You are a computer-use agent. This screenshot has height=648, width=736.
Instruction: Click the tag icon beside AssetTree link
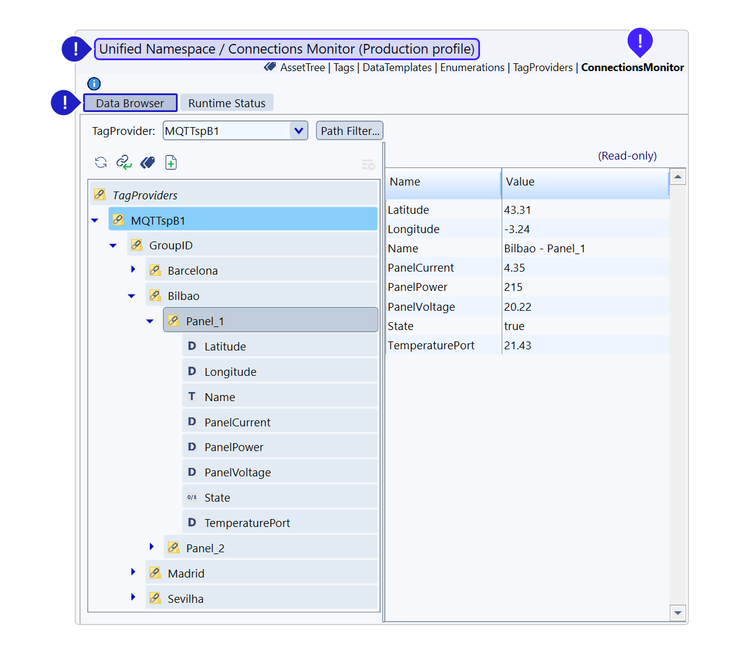270,67
